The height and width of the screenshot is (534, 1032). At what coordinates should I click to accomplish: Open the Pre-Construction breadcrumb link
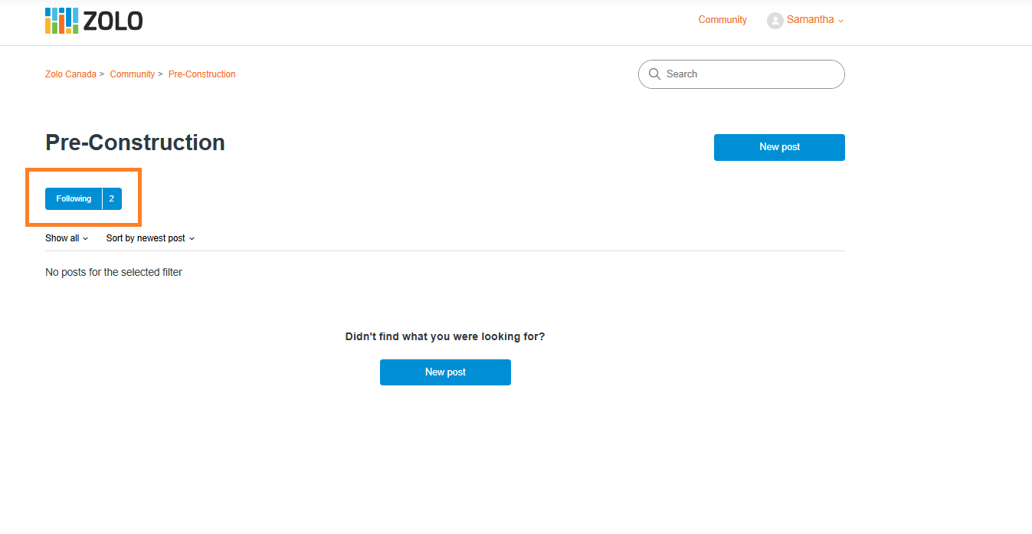(202, 74)
